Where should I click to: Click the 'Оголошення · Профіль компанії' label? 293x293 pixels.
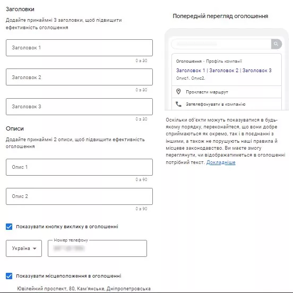click(209, 61)
